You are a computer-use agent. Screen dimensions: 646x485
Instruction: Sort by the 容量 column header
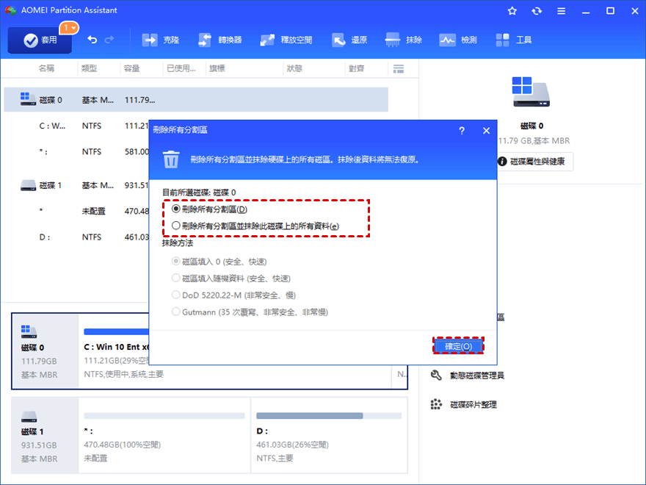[x=132, y=68]
